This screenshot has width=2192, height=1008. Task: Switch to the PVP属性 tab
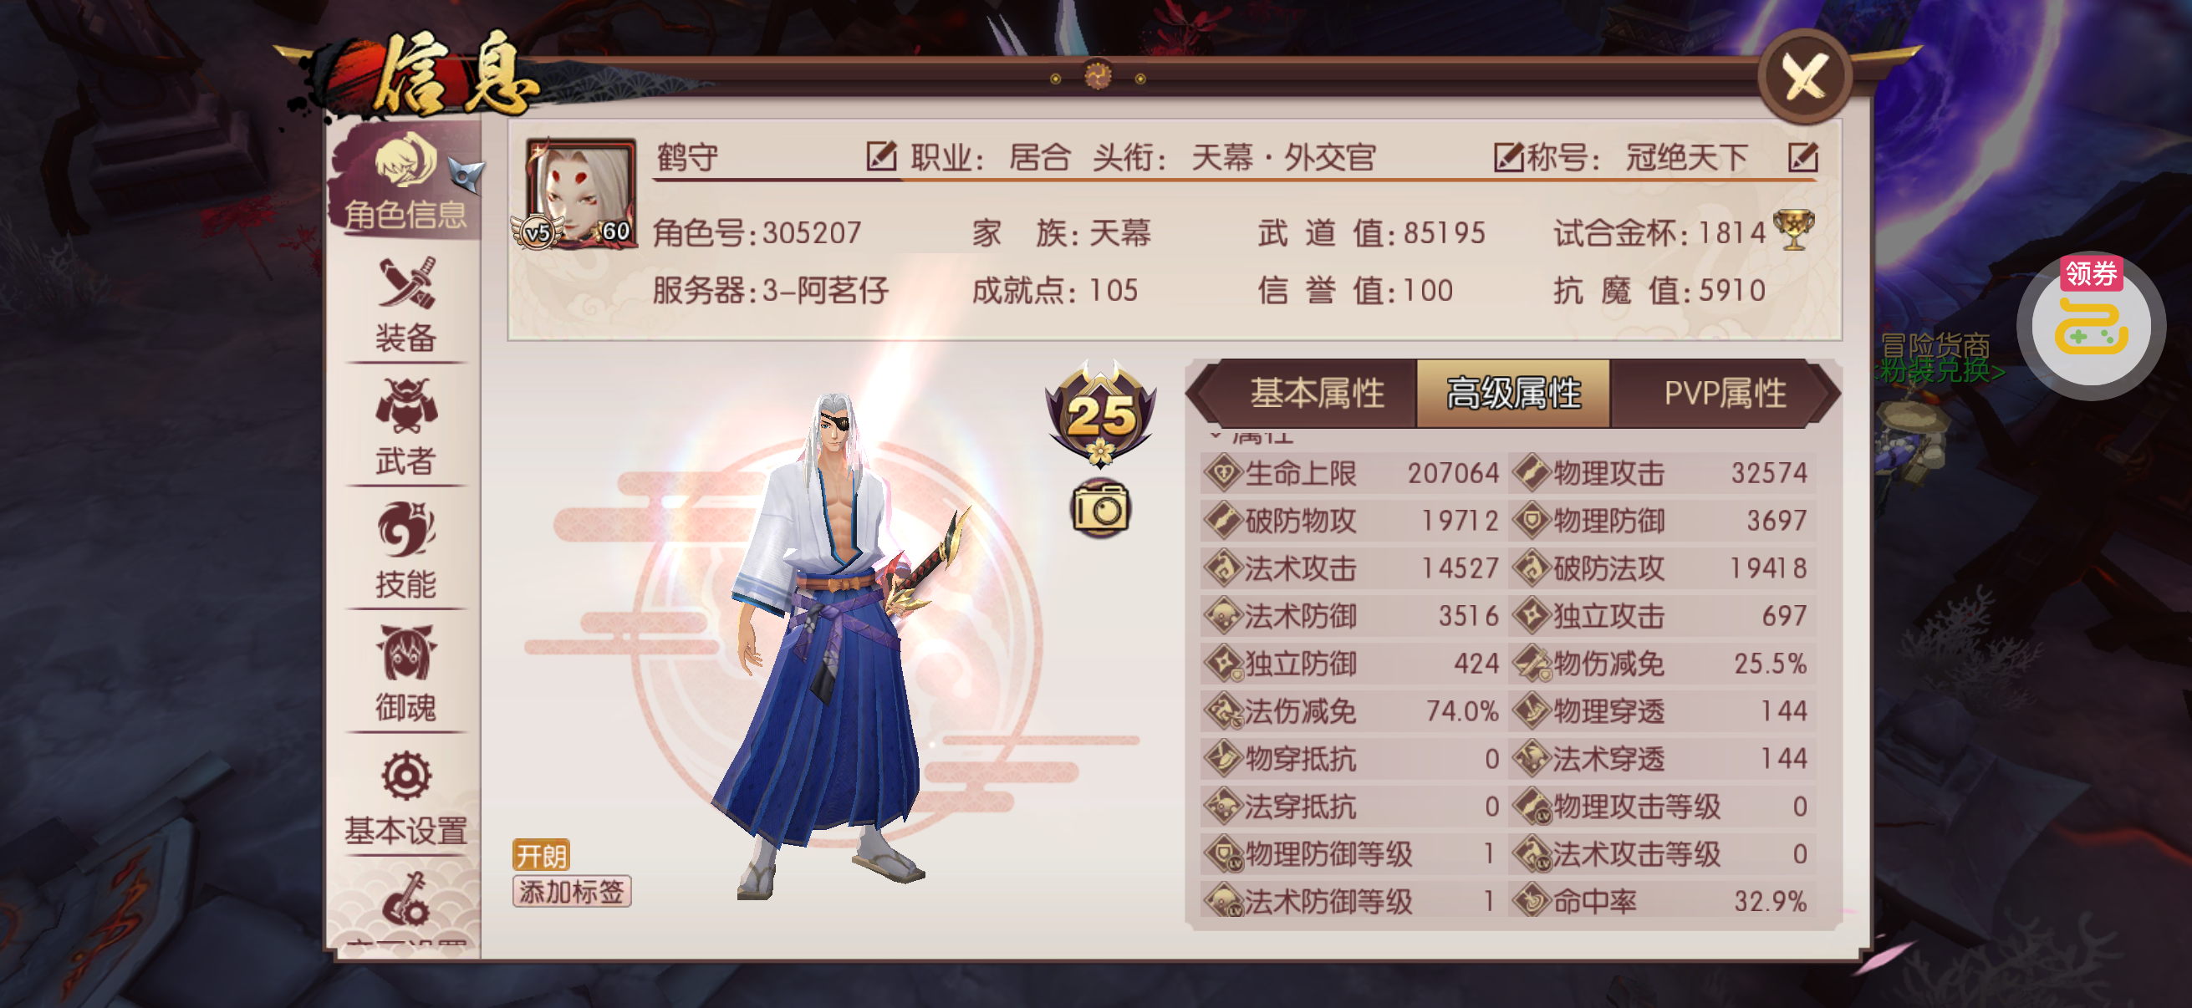[1724, 393]
